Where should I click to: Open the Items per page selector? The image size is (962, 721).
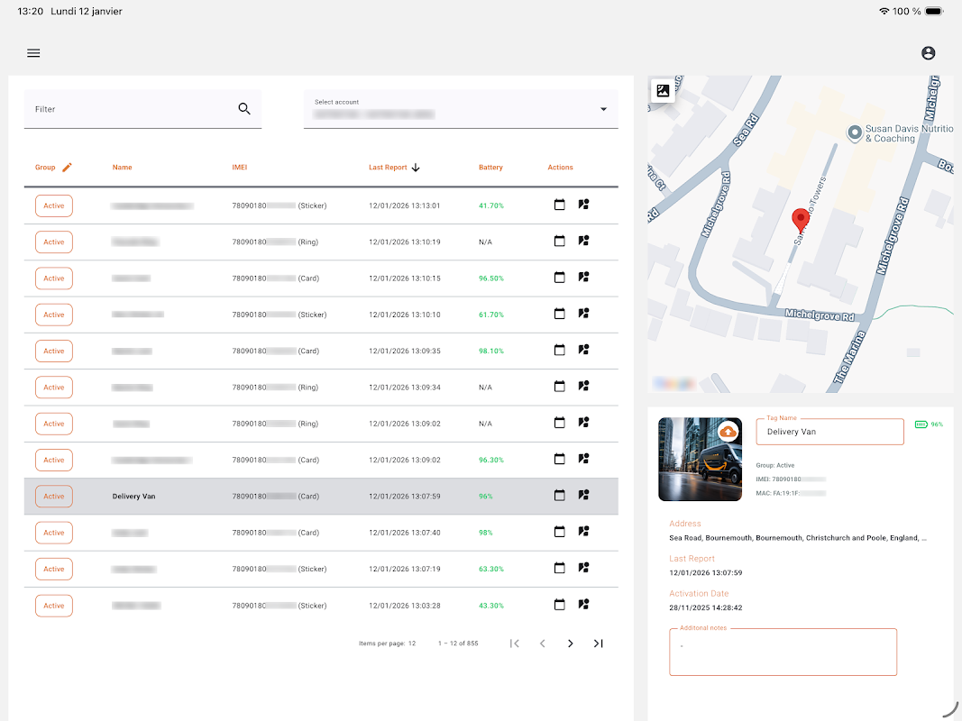411,643
